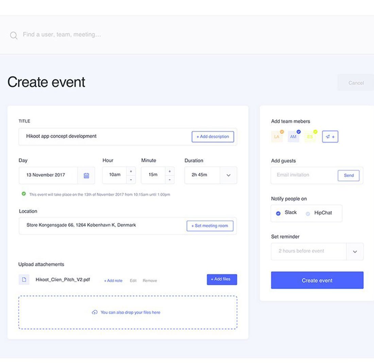Select the AM team member avatar
374x363 pixels.
pyautogui.click(x=293, y=137)
